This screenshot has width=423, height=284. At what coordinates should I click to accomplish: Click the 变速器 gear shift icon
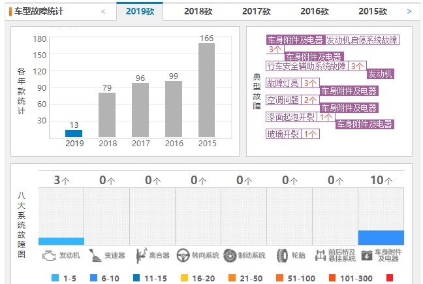pos(95,255)
